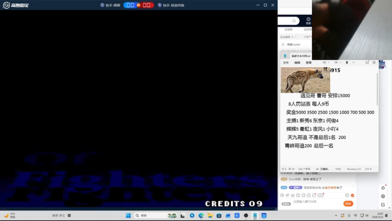Image resolution: width=392 pixels, height=221 pixels.
Task: Click the hexagon settings icon on right sidebar
Action: pyautogui.click(x=383, y=196)
